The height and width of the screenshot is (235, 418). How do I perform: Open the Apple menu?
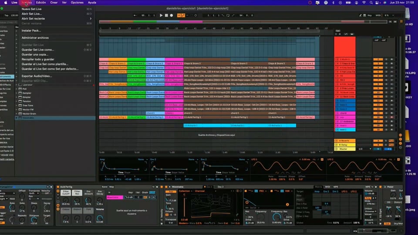pos(6,3)
